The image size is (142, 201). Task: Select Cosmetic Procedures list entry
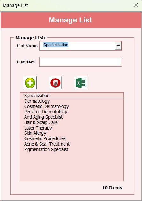point(72,138)
